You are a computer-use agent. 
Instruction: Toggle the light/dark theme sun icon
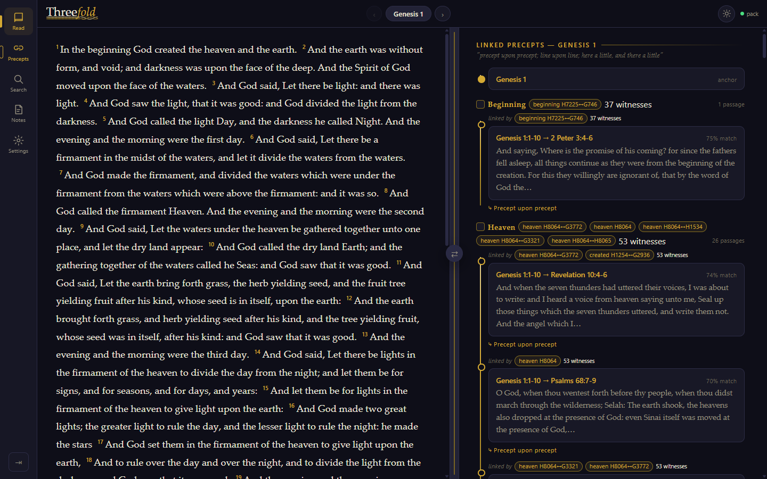727,14
